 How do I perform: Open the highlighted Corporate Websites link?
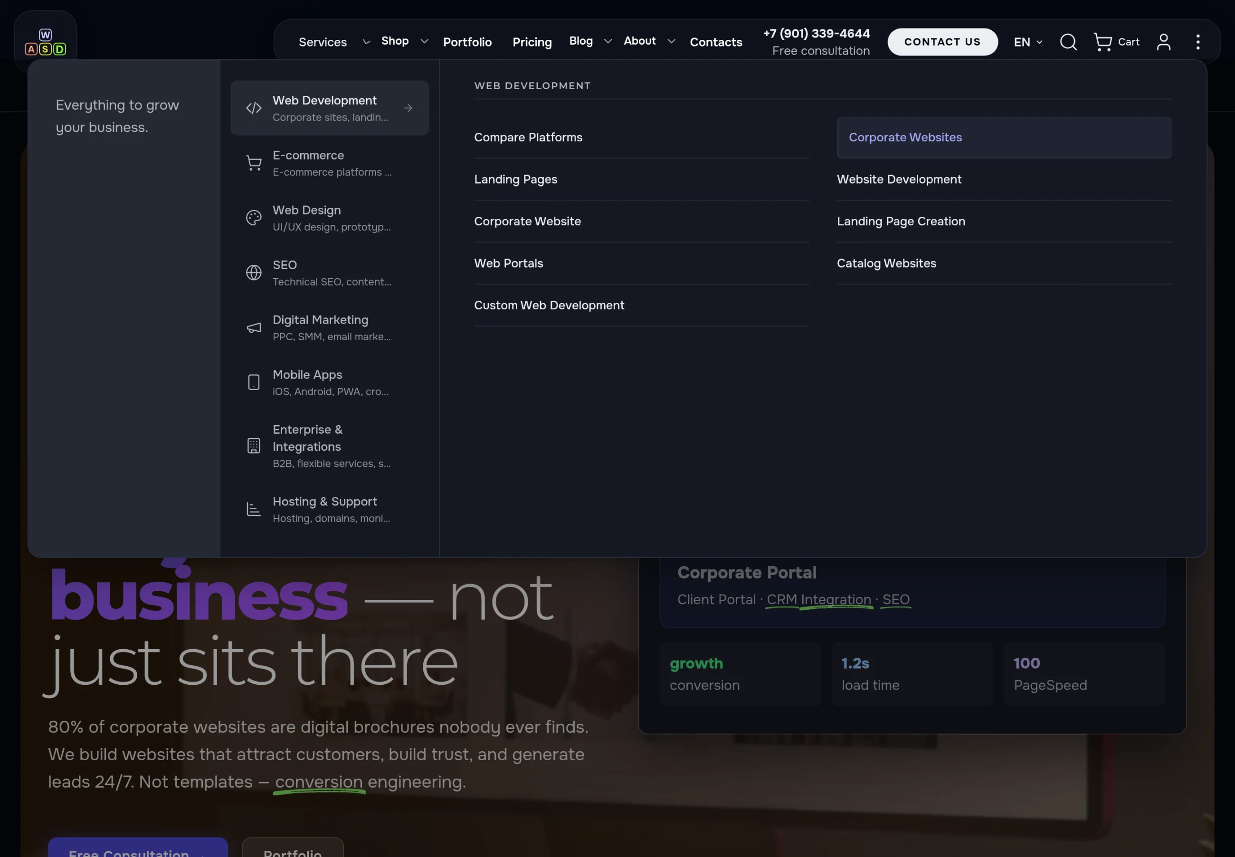click(x=1004, y=138)
